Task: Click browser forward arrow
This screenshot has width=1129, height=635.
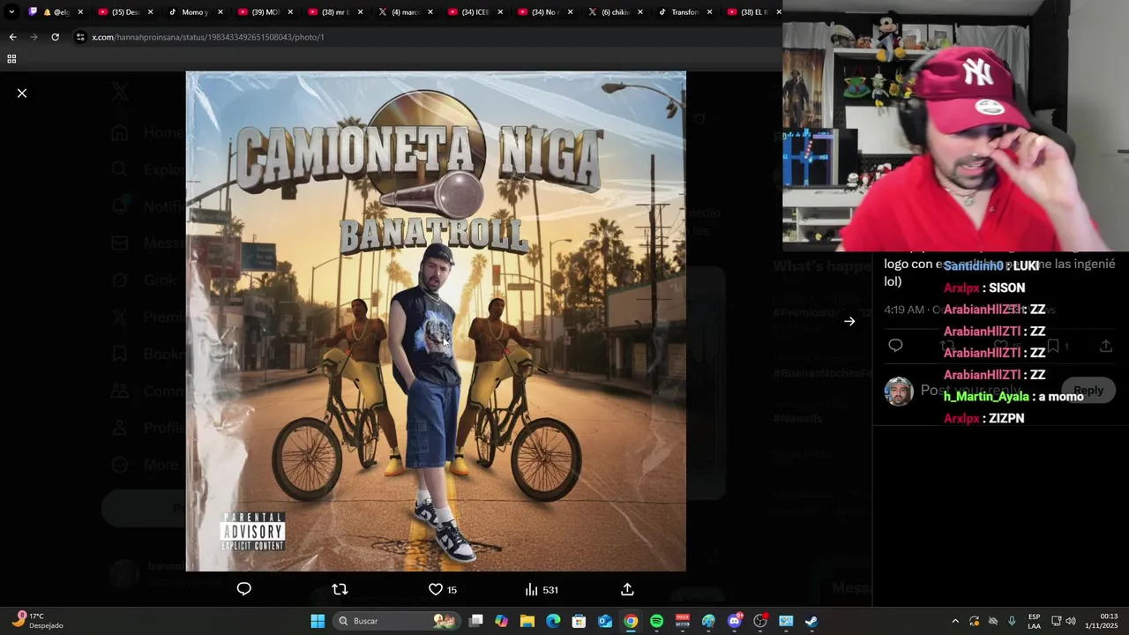Action: coord(34,37)
